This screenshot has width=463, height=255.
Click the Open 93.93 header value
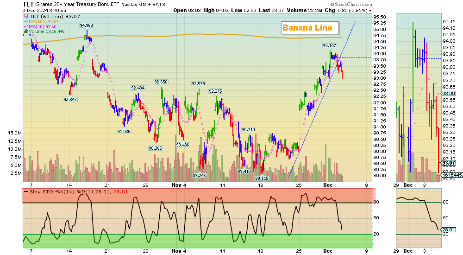tap(187, 10)
